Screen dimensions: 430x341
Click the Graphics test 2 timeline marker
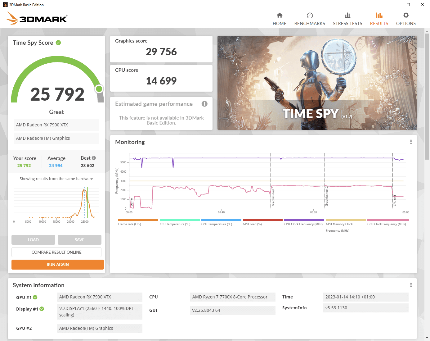(326, 197)
